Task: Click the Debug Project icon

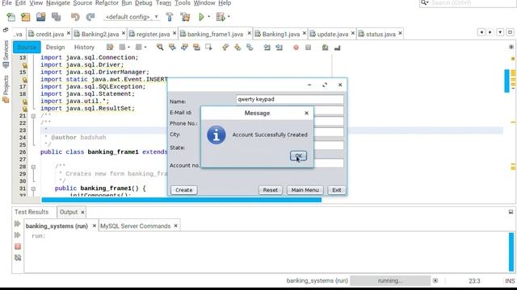Action: pos(221,17)
